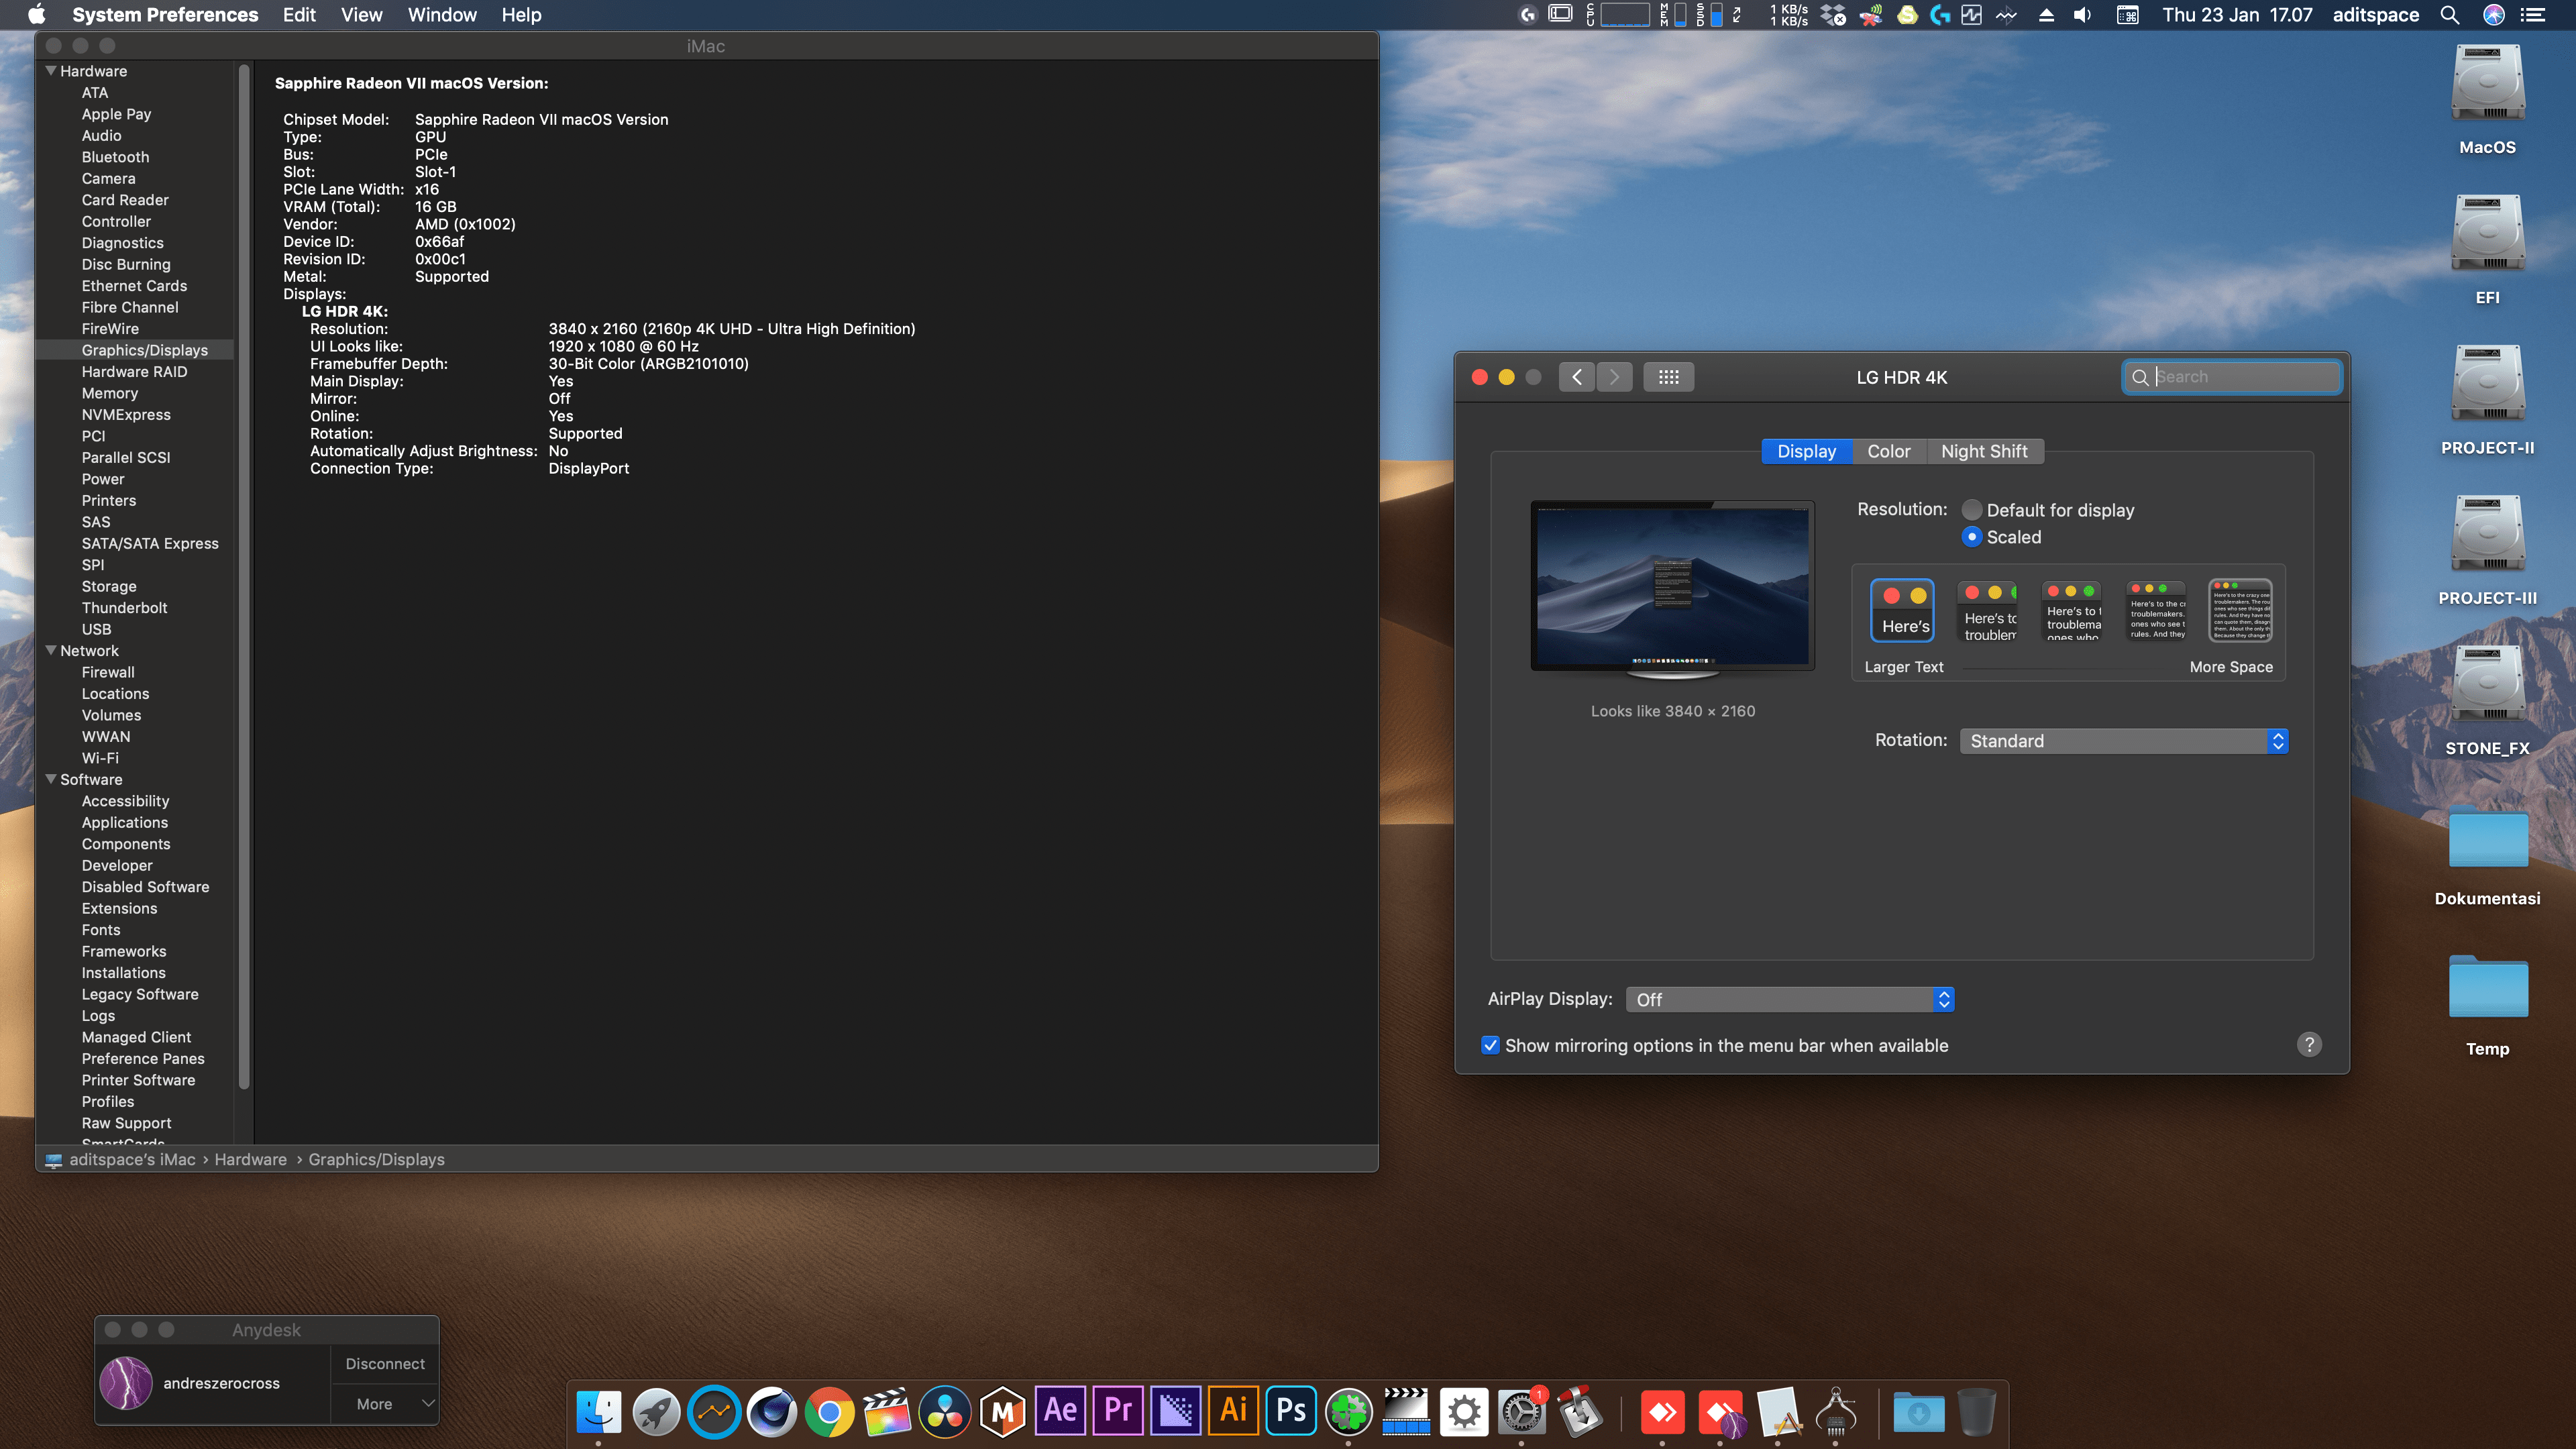Choose the middle scaled resolution thumbnail
This screenshot has height=1449, width=2576.
[x=2071, y=610]
